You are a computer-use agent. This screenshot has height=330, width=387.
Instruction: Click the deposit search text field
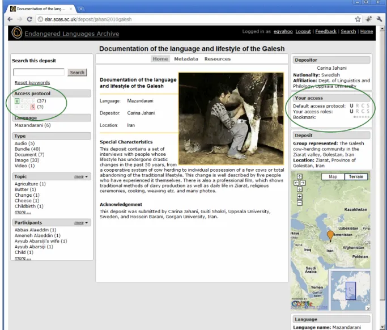pyautogui.click(x=39, y=73)
